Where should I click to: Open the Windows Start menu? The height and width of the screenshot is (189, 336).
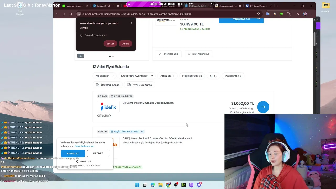[x=137, y=185]
